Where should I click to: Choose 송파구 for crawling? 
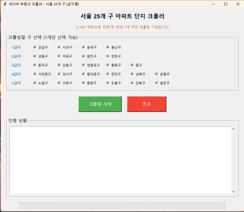(83, 47)
